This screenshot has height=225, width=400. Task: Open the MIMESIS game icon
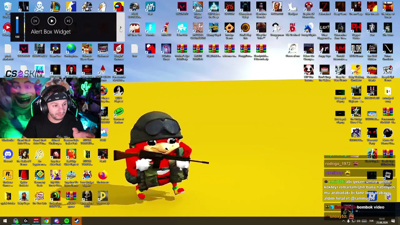[x=166, y=30]
